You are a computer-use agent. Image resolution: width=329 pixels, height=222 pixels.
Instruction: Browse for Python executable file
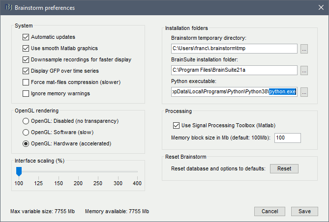coord(304,92)
